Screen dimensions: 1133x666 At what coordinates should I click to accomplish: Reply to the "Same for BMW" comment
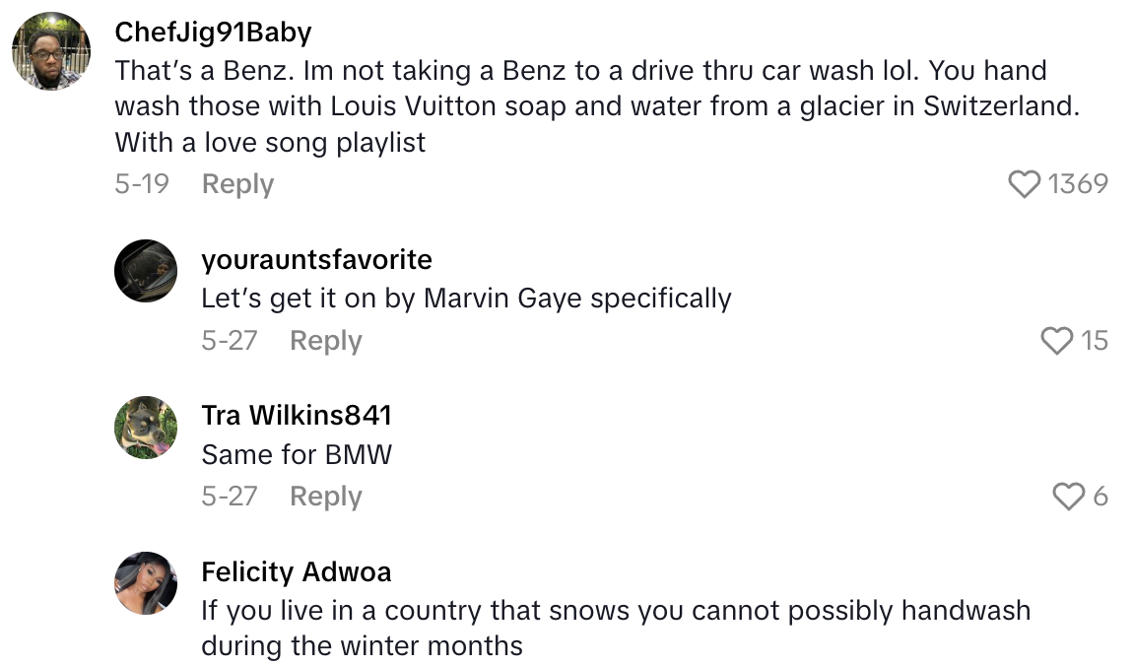[325, 497]
